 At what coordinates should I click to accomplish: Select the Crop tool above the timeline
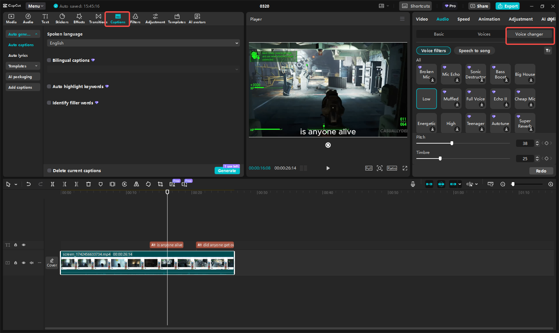click(160, 184)
